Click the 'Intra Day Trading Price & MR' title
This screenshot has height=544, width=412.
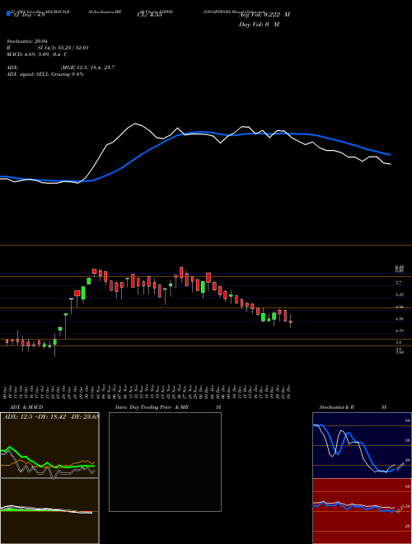pyautogui.click(x=152, y=407)
